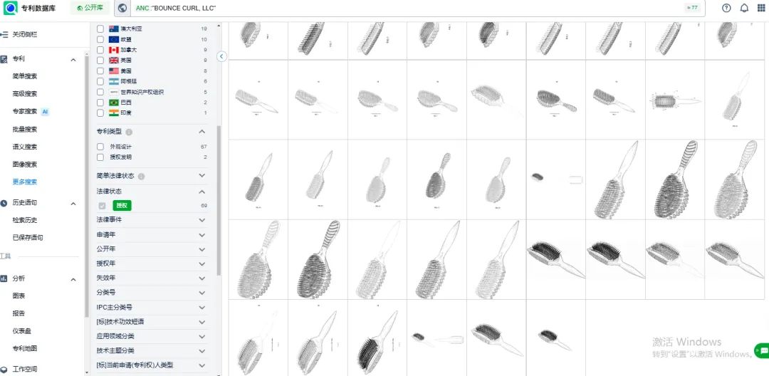Open 专利地图 link

[25, 349]
